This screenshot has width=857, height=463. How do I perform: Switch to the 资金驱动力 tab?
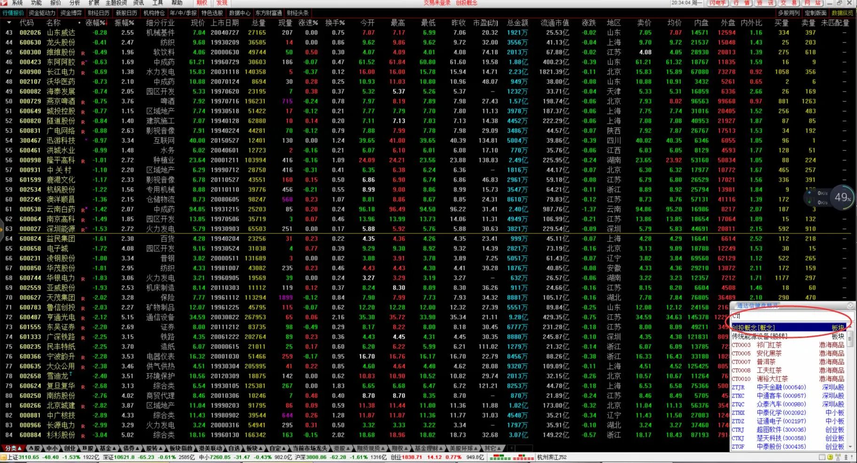click(42, 13)
